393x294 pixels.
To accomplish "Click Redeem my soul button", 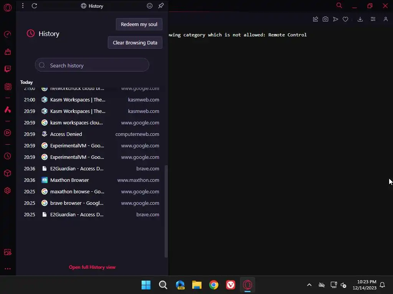I will click(x=139, y=24).
